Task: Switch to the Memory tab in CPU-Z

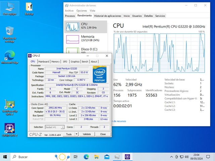Action: click(x=55, y=62)
